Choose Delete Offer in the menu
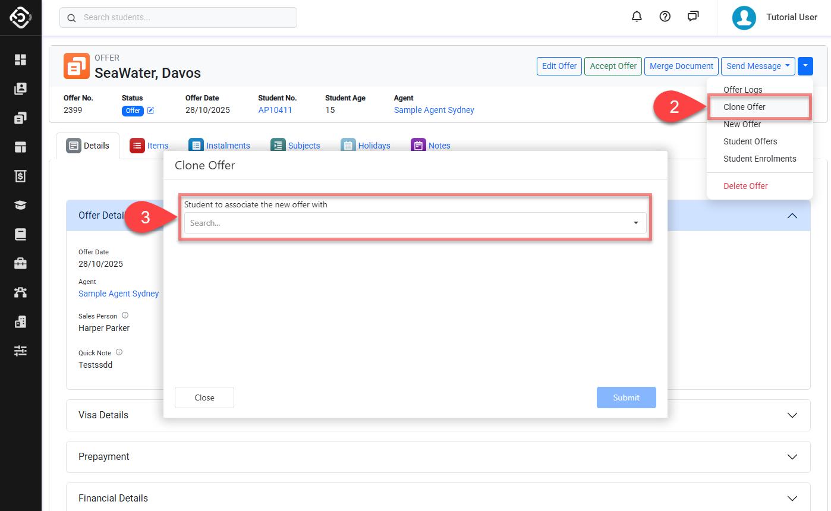Image resolution: width=831 pixels, height=511 pixels. pyautogui.click(x=745, y=186)
